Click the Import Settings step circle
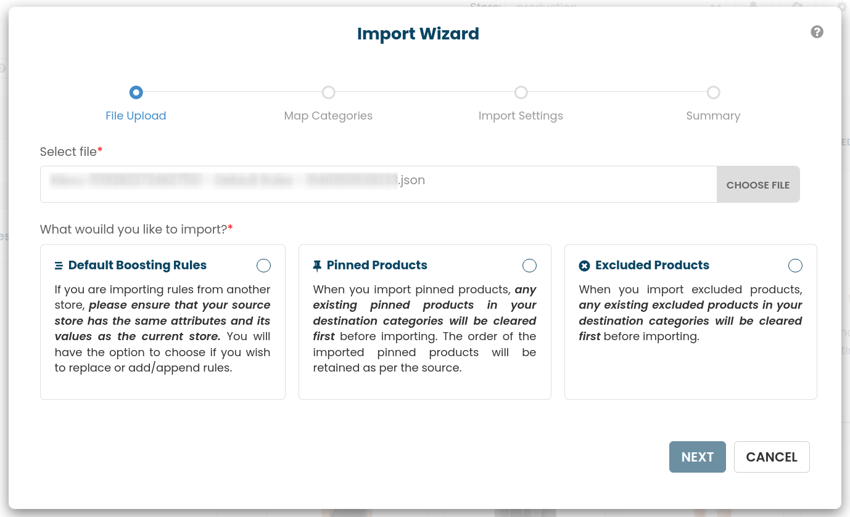Screen dimensions: 850x517 [521, 92]
